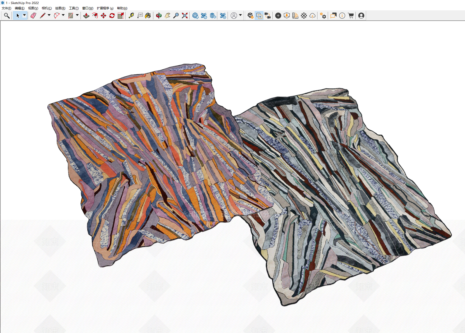Click the Zoom Extents icon
The height and width of the screenshot is (333, 465).
(185, 16)
